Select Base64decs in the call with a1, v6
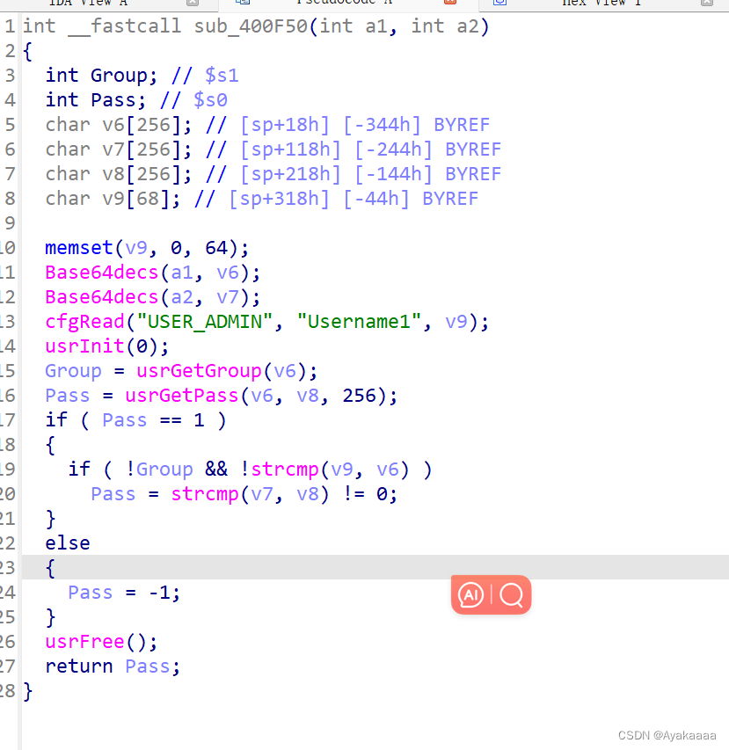 point(101,273)
